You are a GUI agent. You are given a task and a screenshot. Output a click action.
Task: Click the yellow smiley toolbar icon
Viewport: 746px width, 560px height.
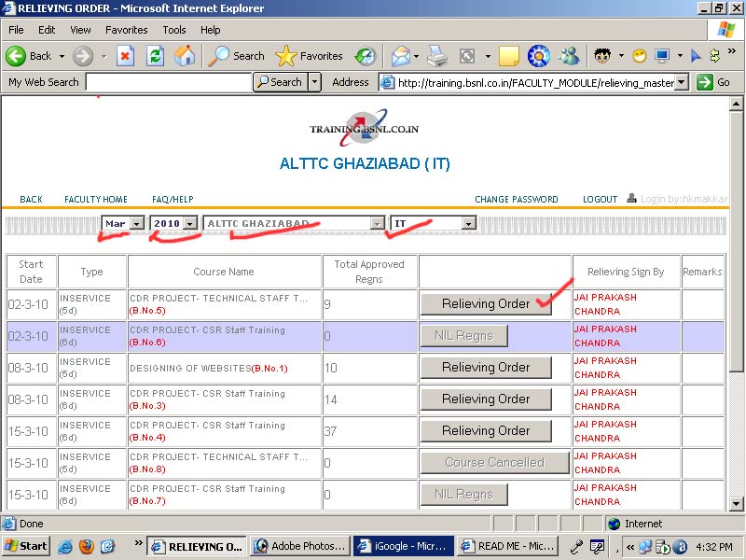click(640, 56)
